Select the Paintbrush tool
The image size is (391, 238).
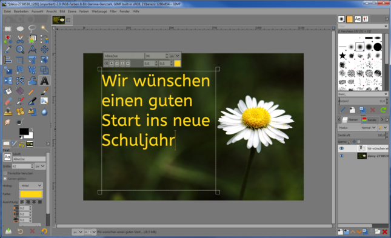tap(44, 91)
